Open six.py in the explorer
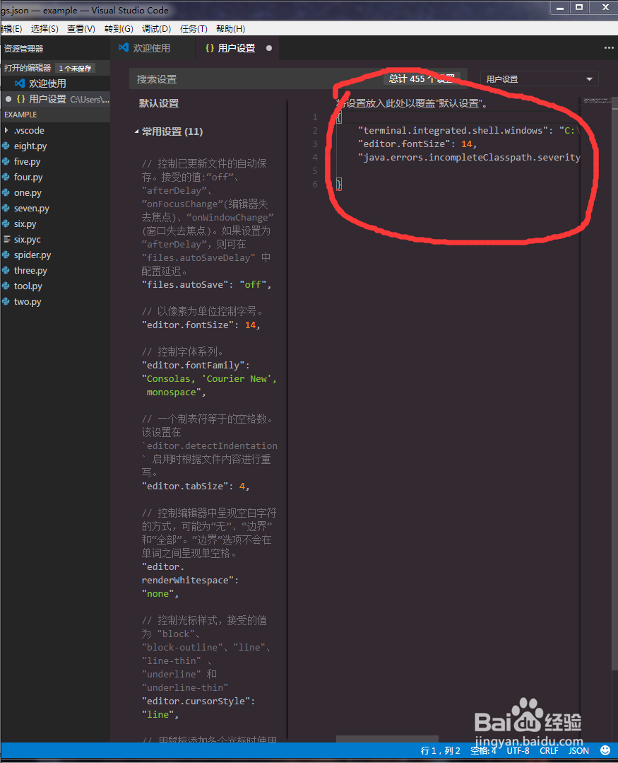618x763 pixels. click(55, 224)
